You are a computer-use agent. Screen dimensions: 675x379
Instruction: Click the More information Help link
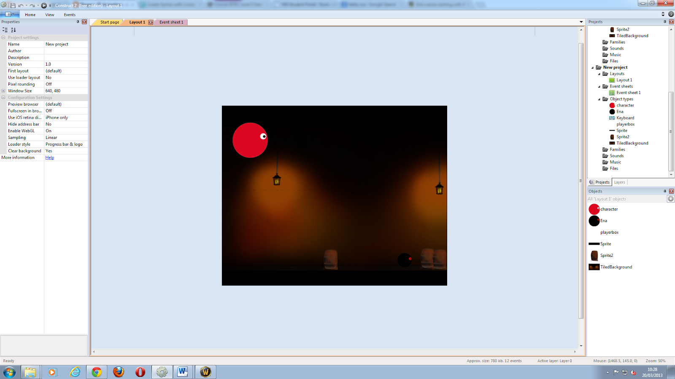(x=49, y=157)
